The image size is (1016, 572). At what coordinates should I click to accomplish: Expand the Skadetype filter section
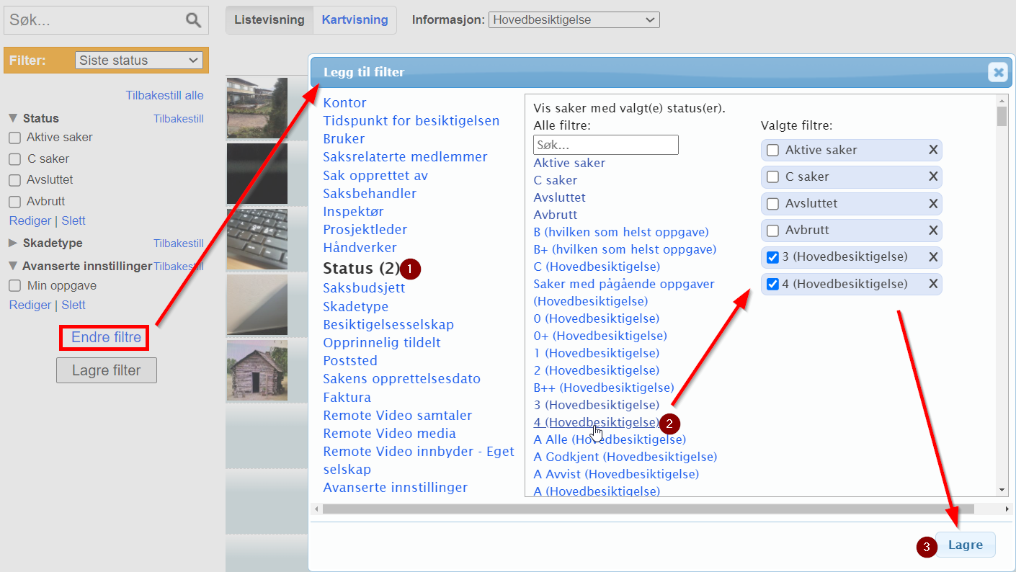click(14, 243)
